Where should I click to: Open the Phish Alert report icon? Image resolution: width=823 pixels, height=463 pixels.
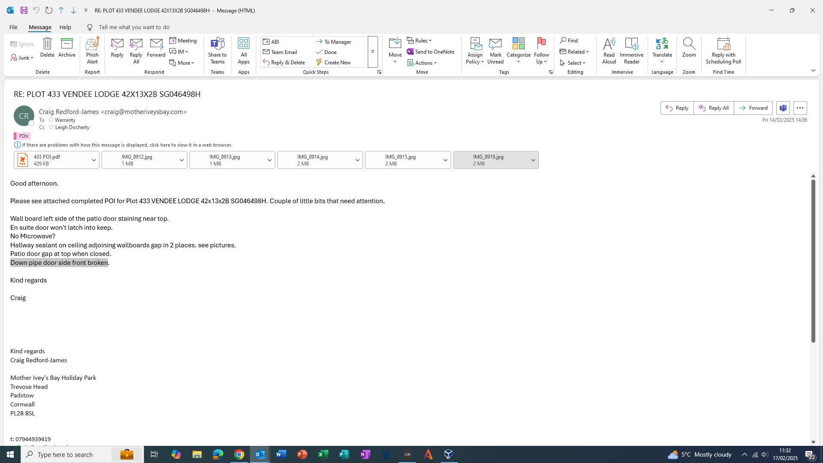point(92,44)
